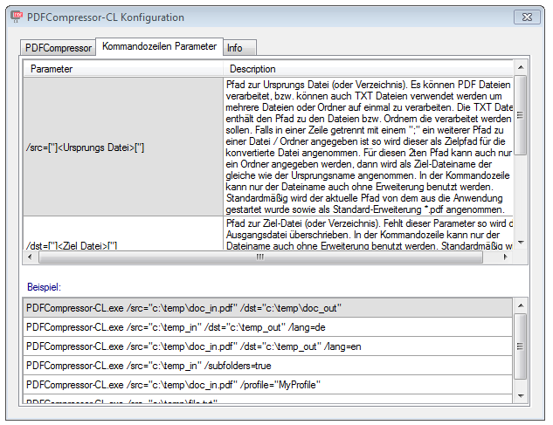Click the left arrow of horizontal scrollbar
The width and height of the screenshot is (553, 425).
30,257
